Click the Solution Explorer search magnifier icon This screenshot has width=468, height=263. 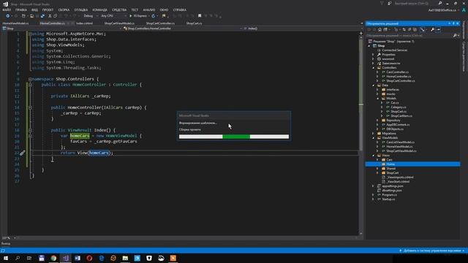[455, 36]
